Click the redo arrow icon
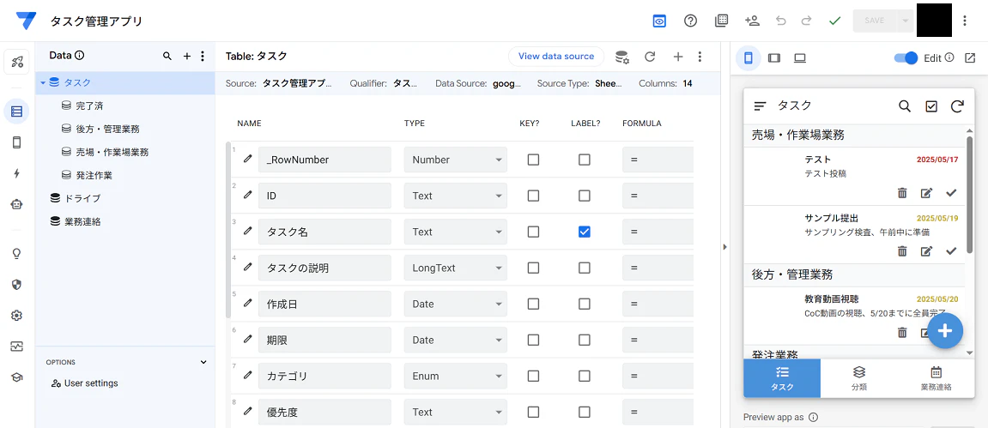Image resolution: width=988 pixels, height=428 pixels. click(806, 21)
